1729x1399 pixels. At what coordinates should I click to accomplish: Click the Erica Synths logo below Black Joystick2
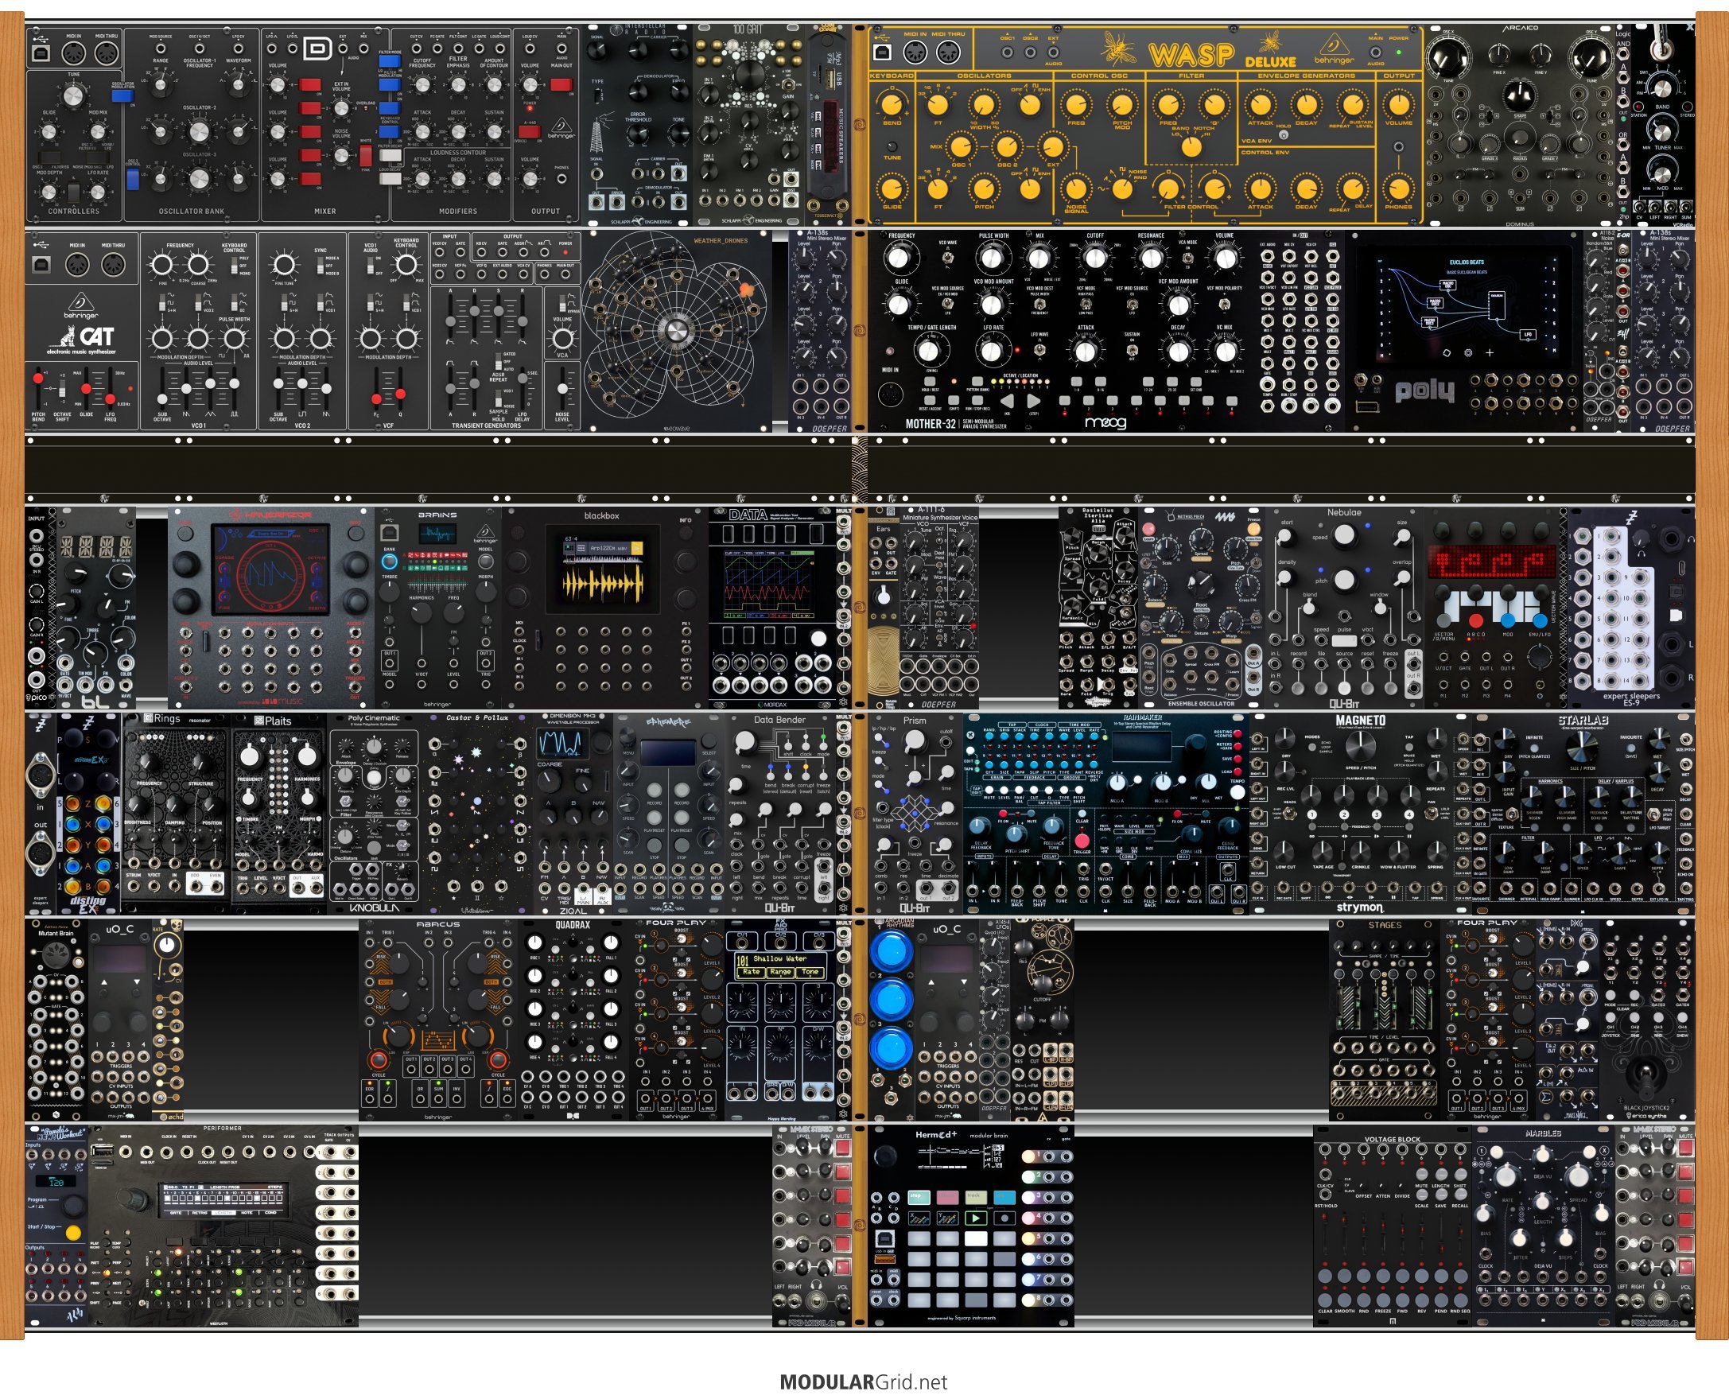pyautogui.click(x=1647, y=1116)
